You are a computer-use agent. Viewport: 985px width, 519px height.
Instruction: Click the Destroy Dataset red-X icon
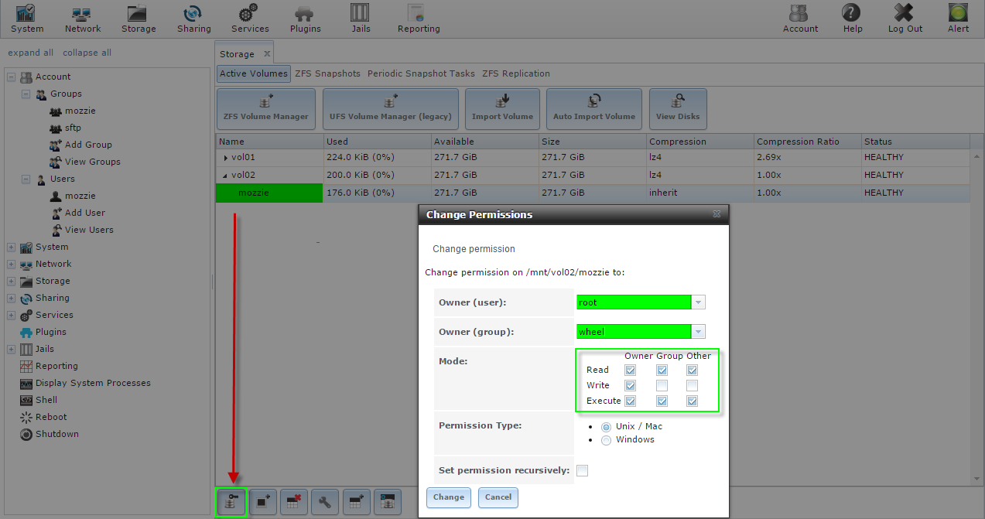click(293, 502)
